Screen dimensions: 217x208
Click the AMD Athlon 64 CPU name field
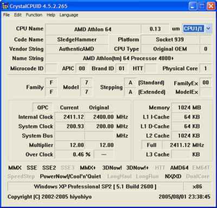tap(93, 29)
